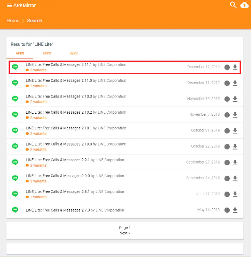251x257 pixels.
Task: Switch to the DEVS tab
Action: point(74,53)
